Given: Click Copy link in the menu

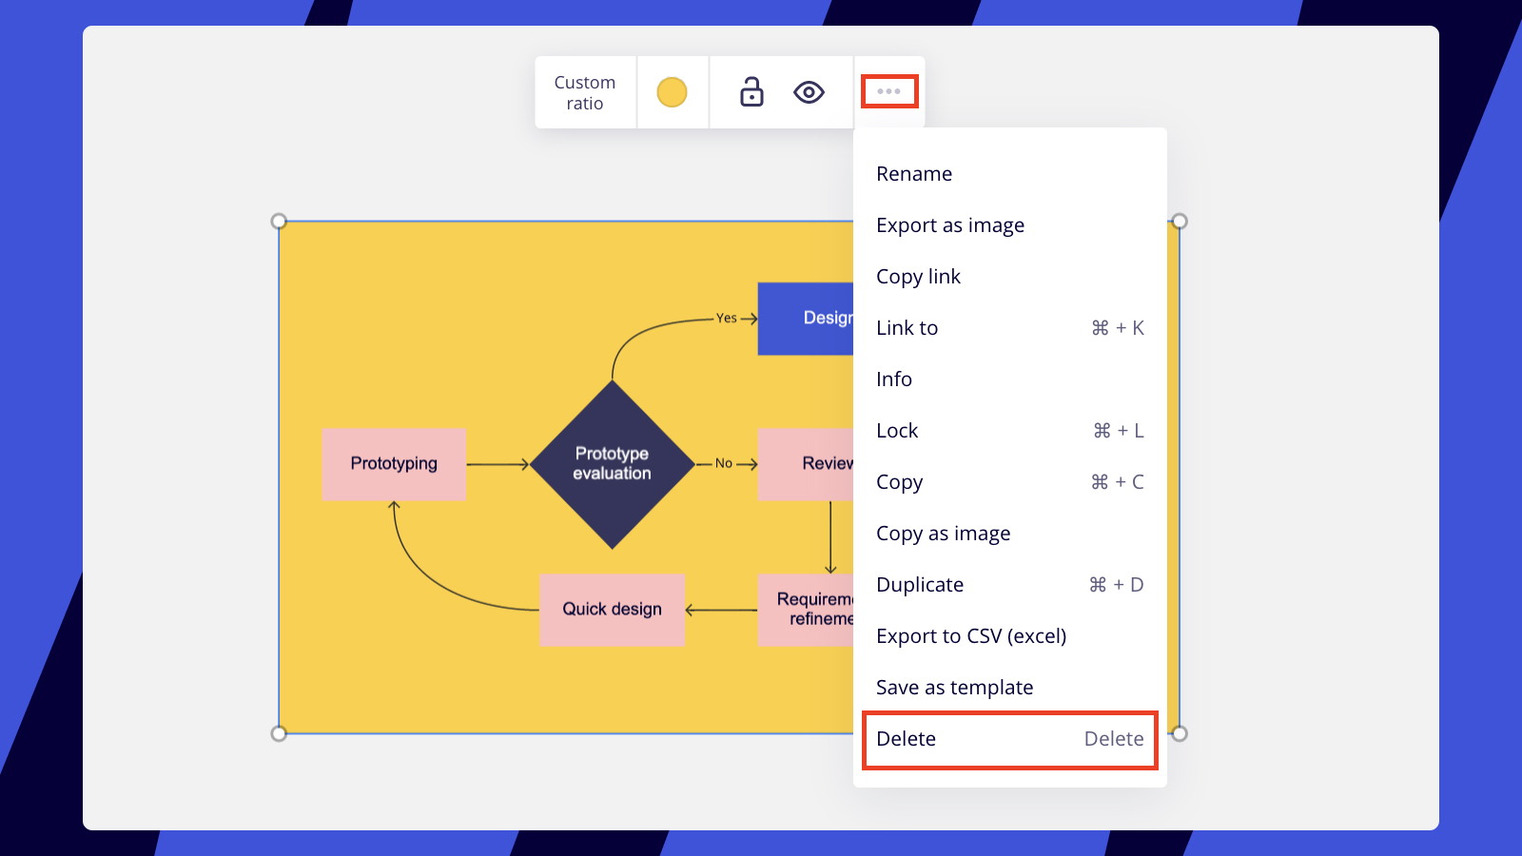Looking at the screenshot, I should (918, 277).
